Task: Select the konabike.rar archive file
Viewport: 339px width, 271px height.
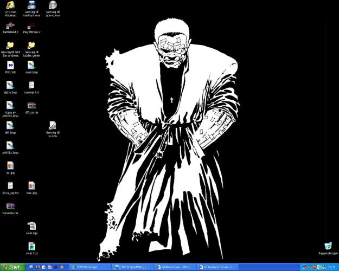Action: point(10,206)
